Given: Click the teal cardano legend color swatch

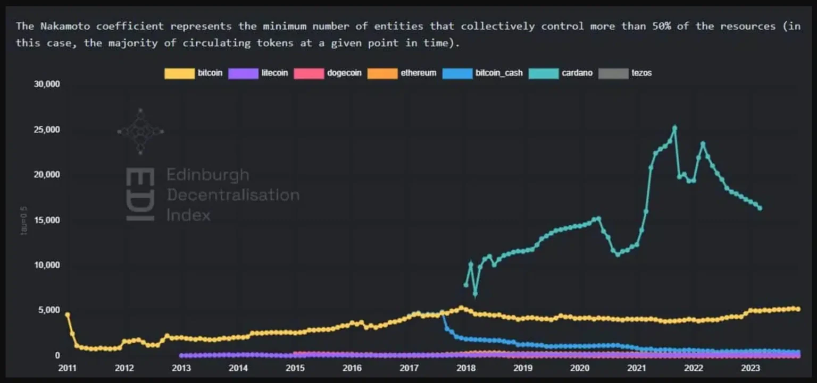Looking at the screenshot, I should (x=544, y=73).
